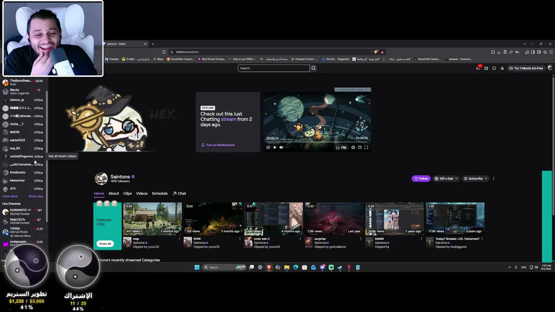Open Brave browser from the taskbar
This screenshot has width=555, height=312.
(x=269, y=267)
